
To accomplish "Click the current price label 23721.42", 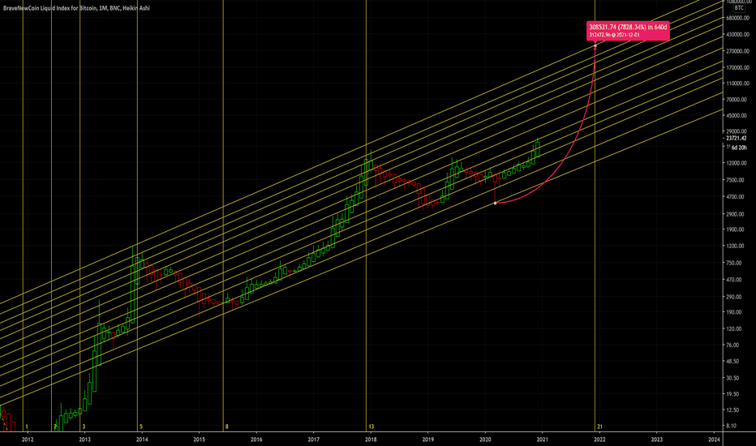I will (x=737, y=139).
